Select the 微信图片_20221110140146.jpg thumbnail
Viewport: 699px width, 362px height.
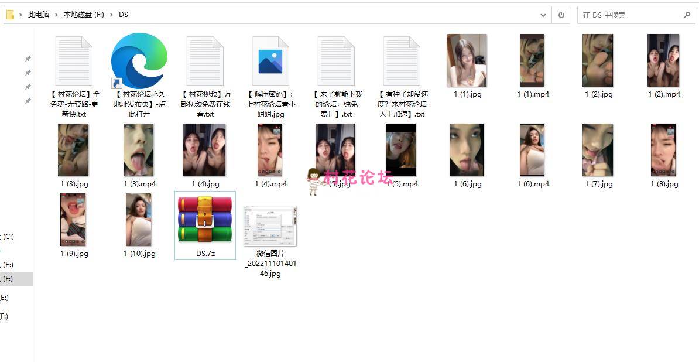pyautogui.click(x=270, y=227)
